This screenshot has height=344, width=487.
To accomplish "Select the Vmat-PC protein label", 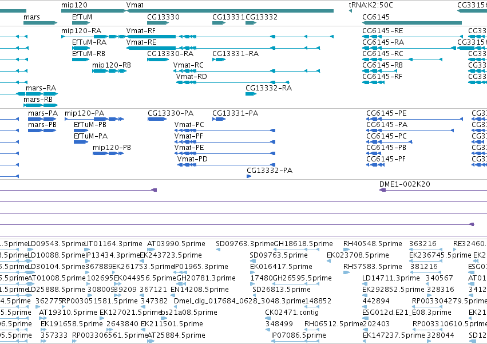I will pyautogui.click(x=189, y=125).
